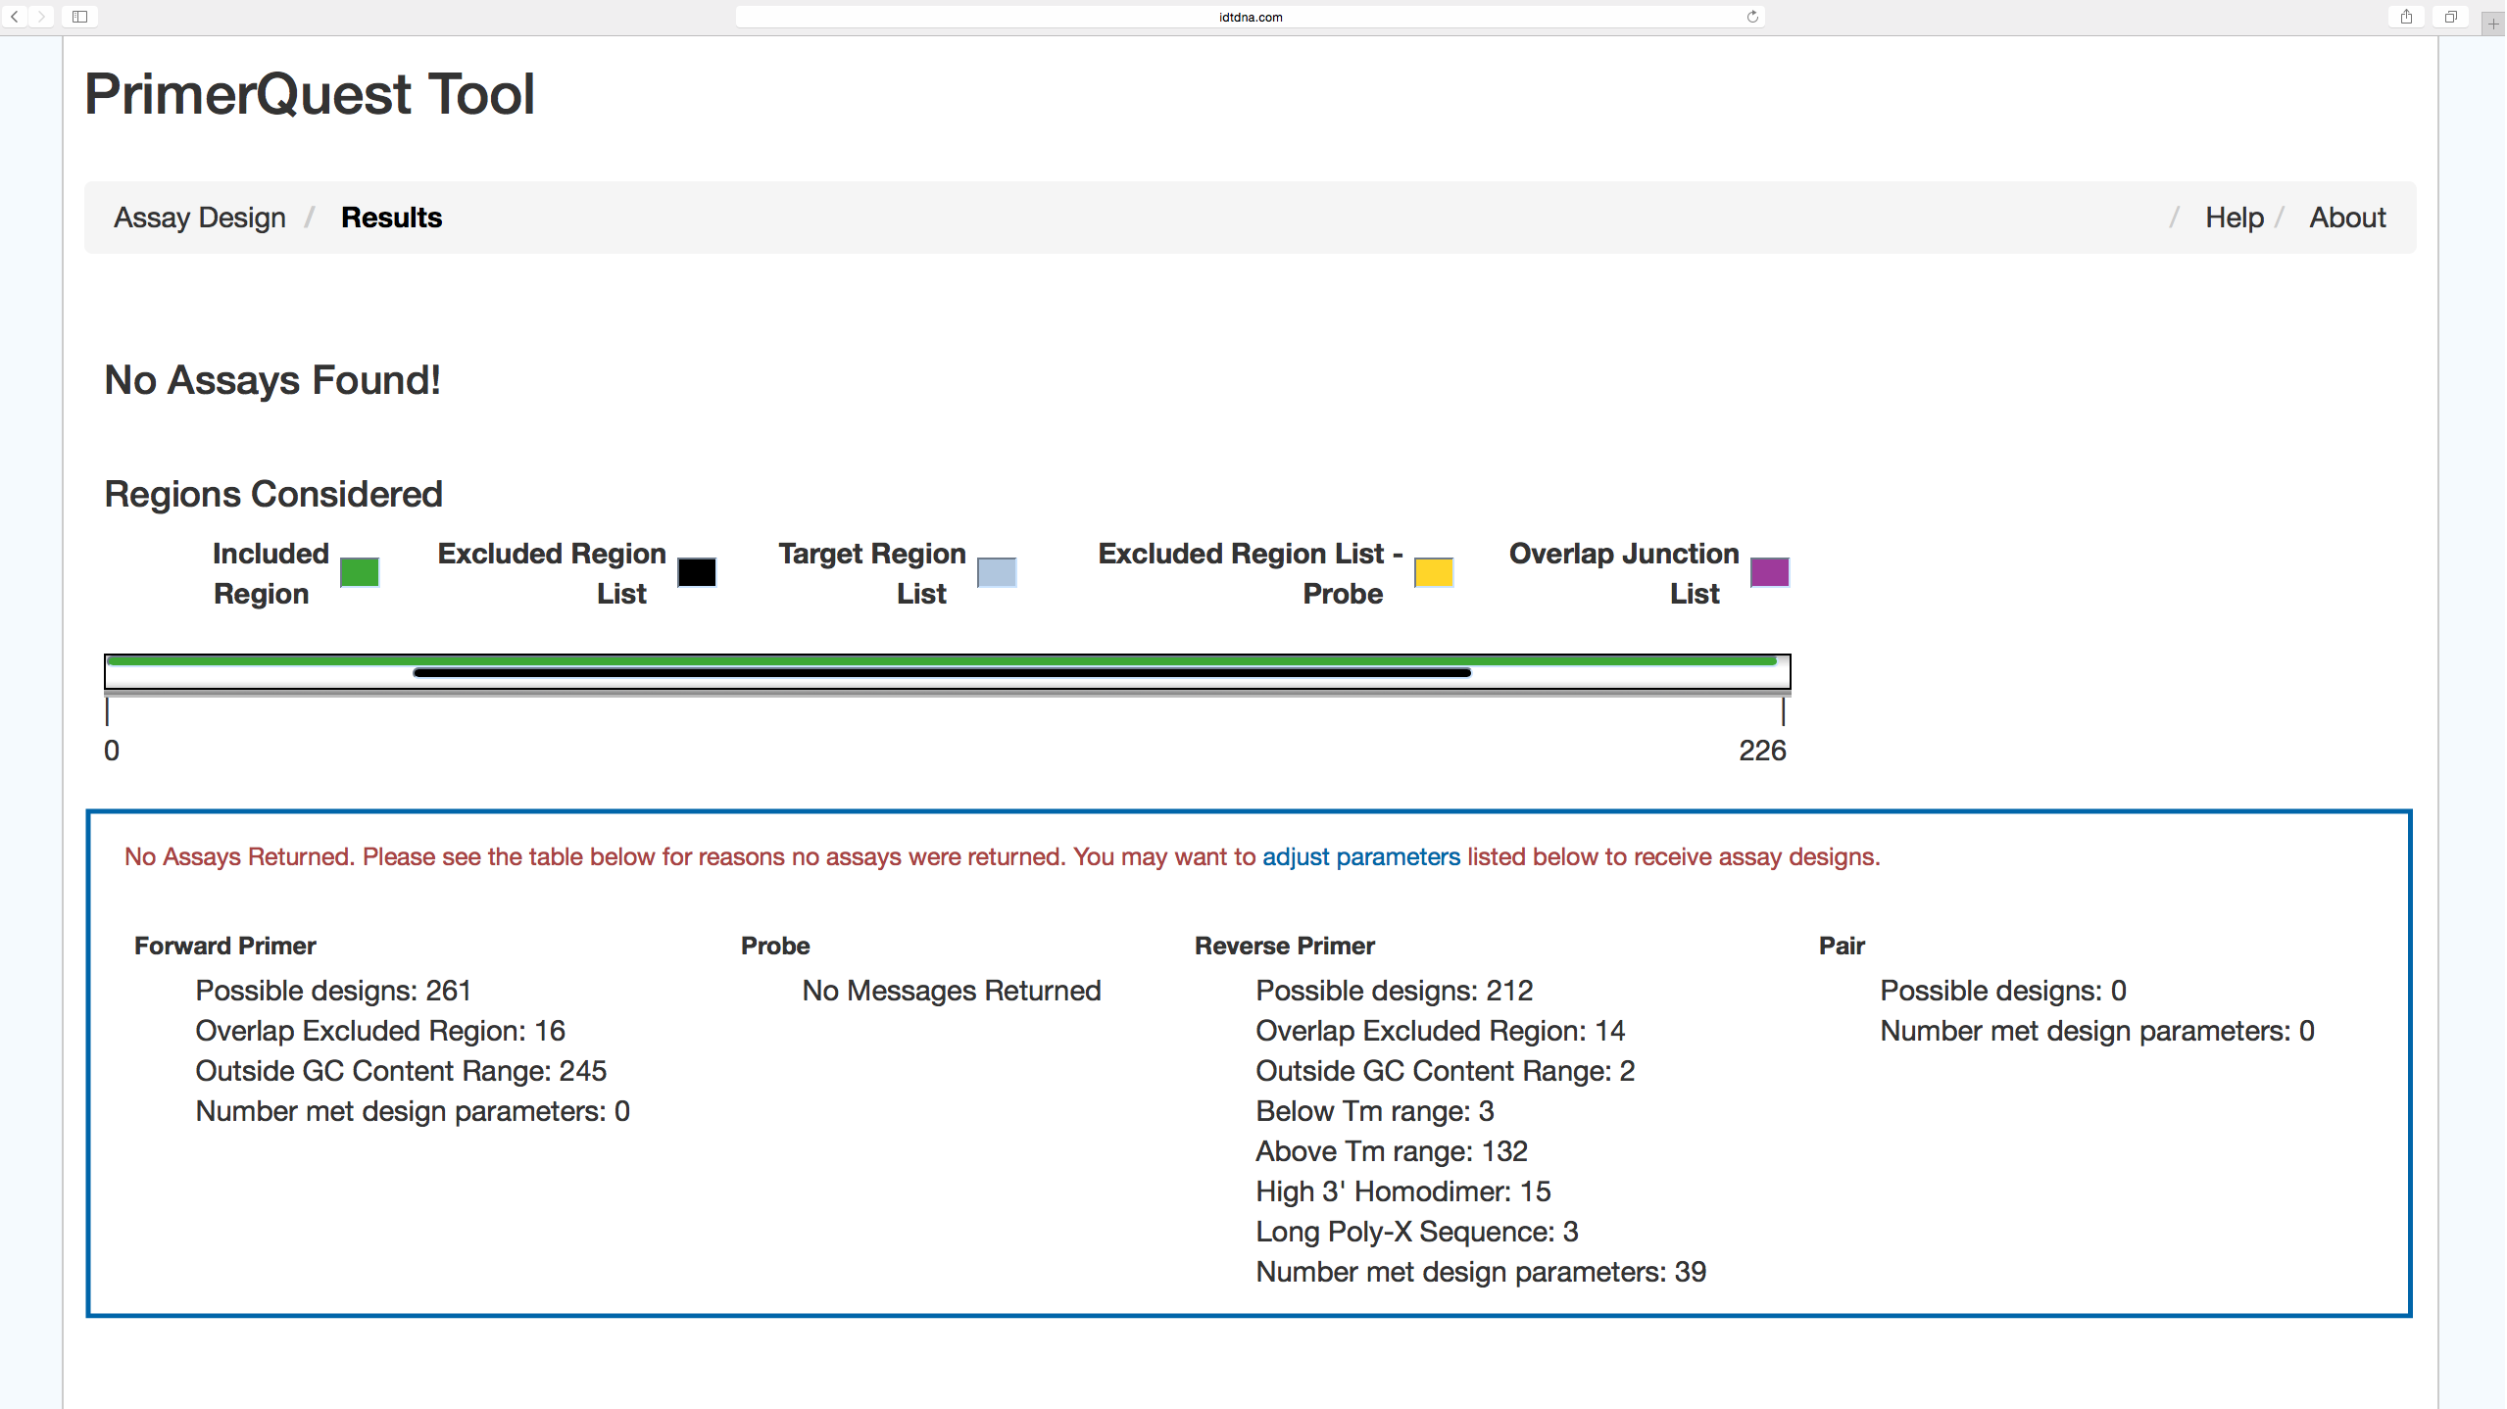Open the Help link
The image size is (2507, 1409).
click(x=2234, y=218)
